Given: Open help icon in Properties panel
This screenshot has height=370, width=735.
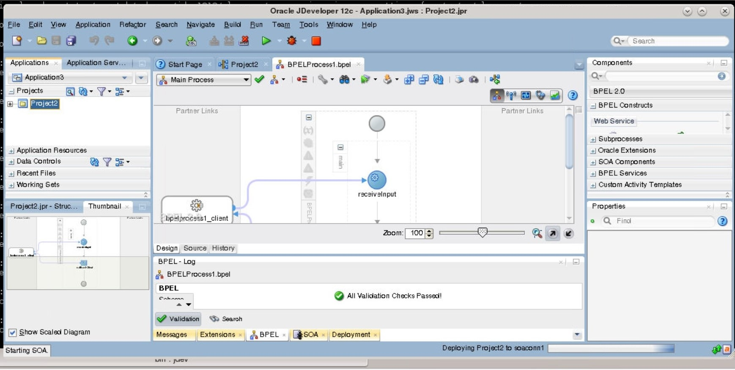Looking at the screenshot, I should pyautogui.click(x=722, y=221).
